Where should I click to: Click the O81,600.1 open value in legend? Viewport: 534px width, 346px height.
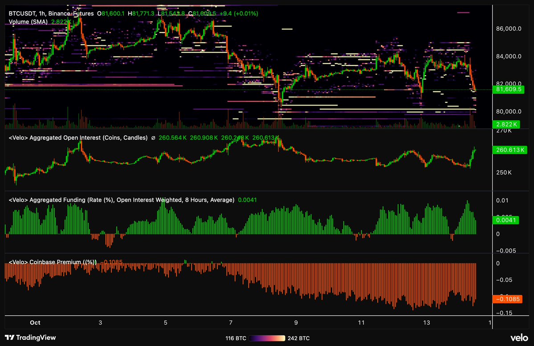click(111, 14)
